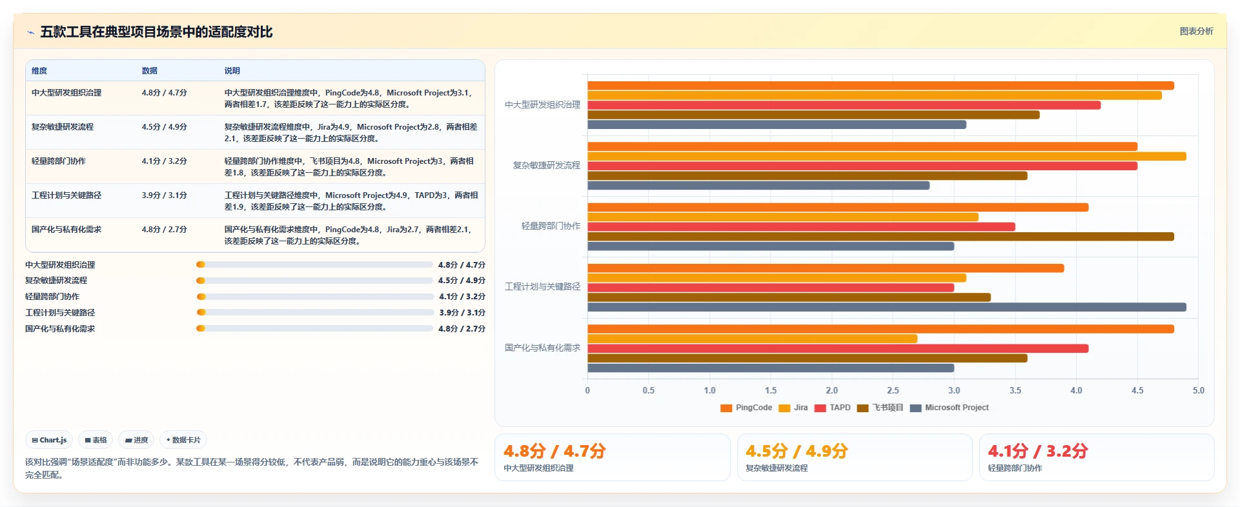The width and height of the screenshot is (1240, 507).
Task: Click the table description mentioning 飞书项目为4.8
Action: [350, 167]
